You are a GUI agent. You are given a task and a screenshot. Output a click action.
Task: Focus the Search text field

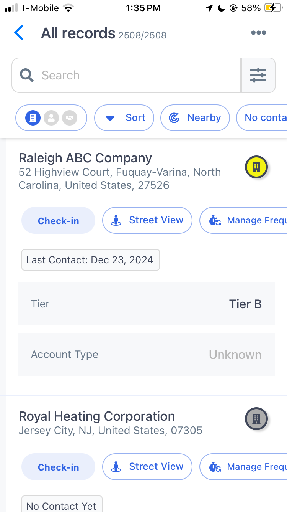click(126, 75)
